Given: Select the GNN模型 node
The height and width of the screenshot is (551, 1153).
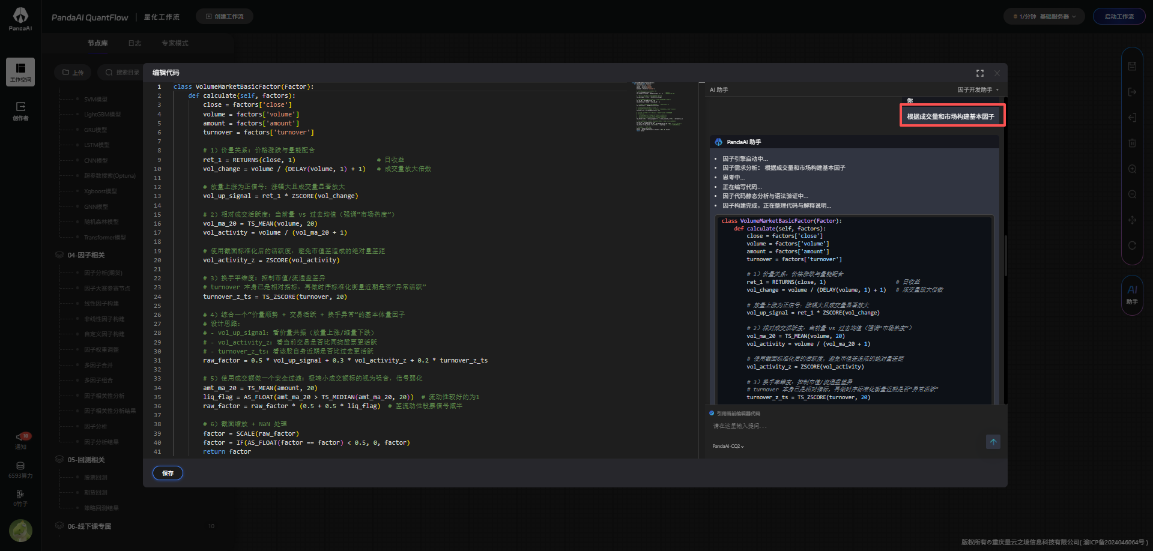Looking at the screenshot, I should 96,206.
